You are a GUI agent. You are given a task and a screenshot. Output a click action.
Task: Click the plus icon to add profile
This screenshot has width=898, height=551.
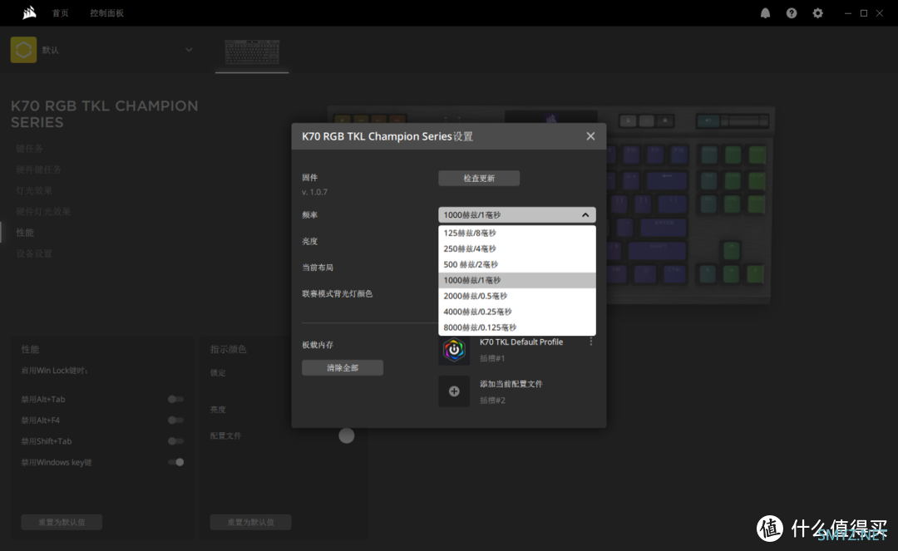click(454, 391)
